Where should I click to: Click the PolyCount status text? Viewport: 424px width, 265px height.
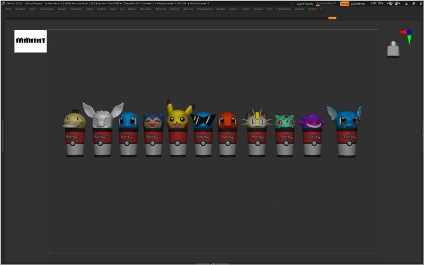tap(174, 4)
